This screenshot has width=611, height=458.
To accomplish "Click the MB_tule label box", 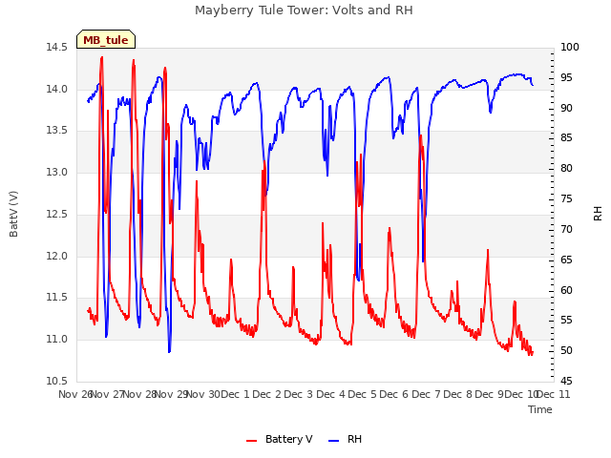I will coord(106,39).
